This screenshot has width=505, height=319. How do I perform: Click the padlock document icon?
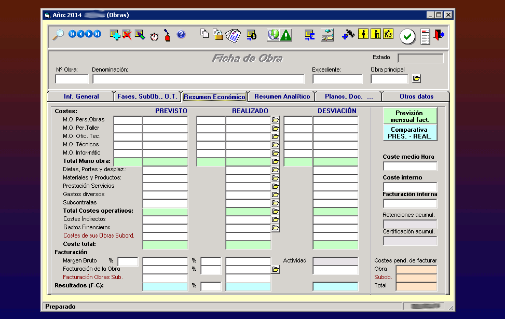218,34
